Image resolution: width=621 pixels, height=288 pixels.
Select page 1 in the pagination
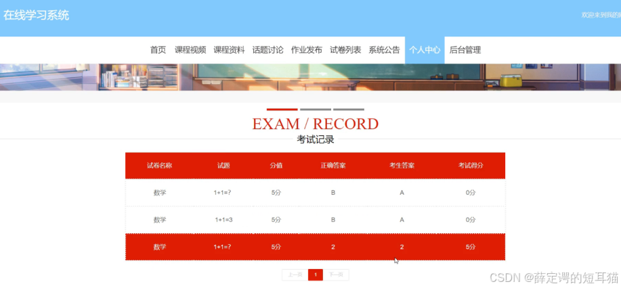click(316, 275)
